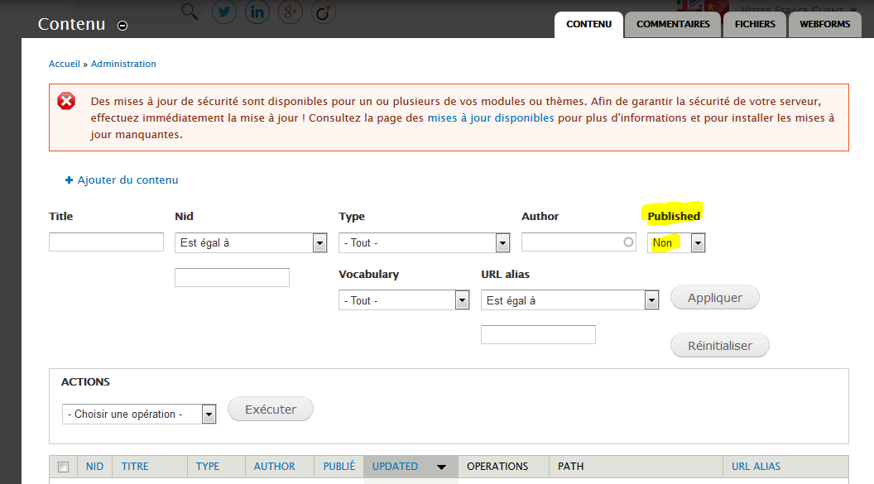Open the Published dropdown showing Non
The width and height of the screenshot is (874, 484).
676,242
